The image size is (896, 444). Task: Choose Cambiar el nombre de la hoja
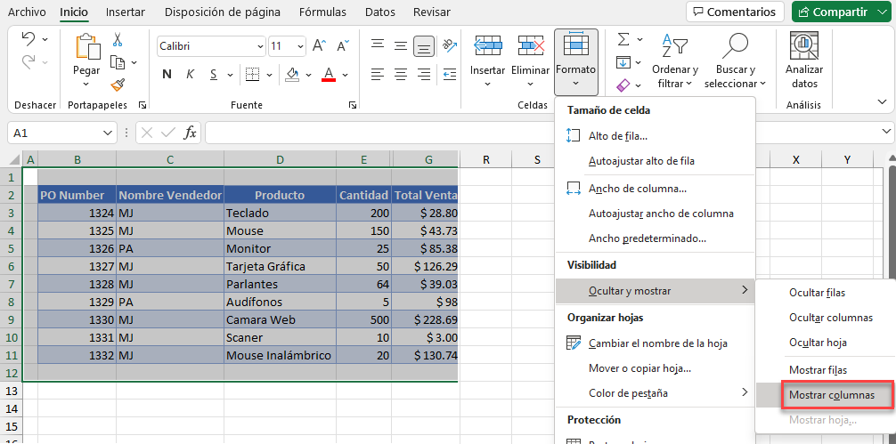click(656, 343)
